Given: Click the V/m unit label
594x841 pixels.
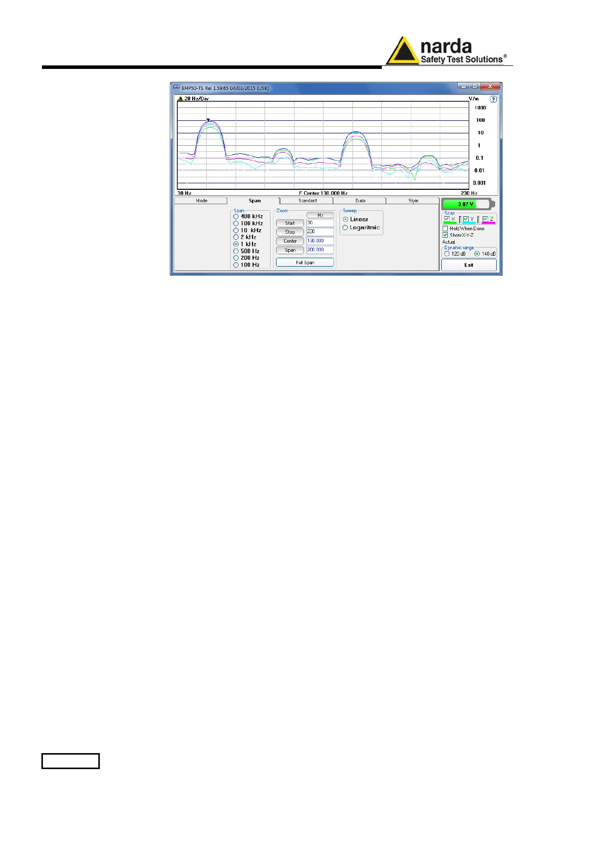Looking at the screenshot, I should (x=474, y=99).
